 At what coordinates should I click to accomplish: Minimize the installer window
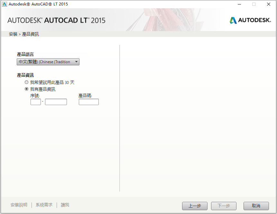239,4
